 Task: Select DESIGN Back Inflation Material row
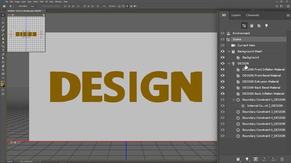coord(263,94)
